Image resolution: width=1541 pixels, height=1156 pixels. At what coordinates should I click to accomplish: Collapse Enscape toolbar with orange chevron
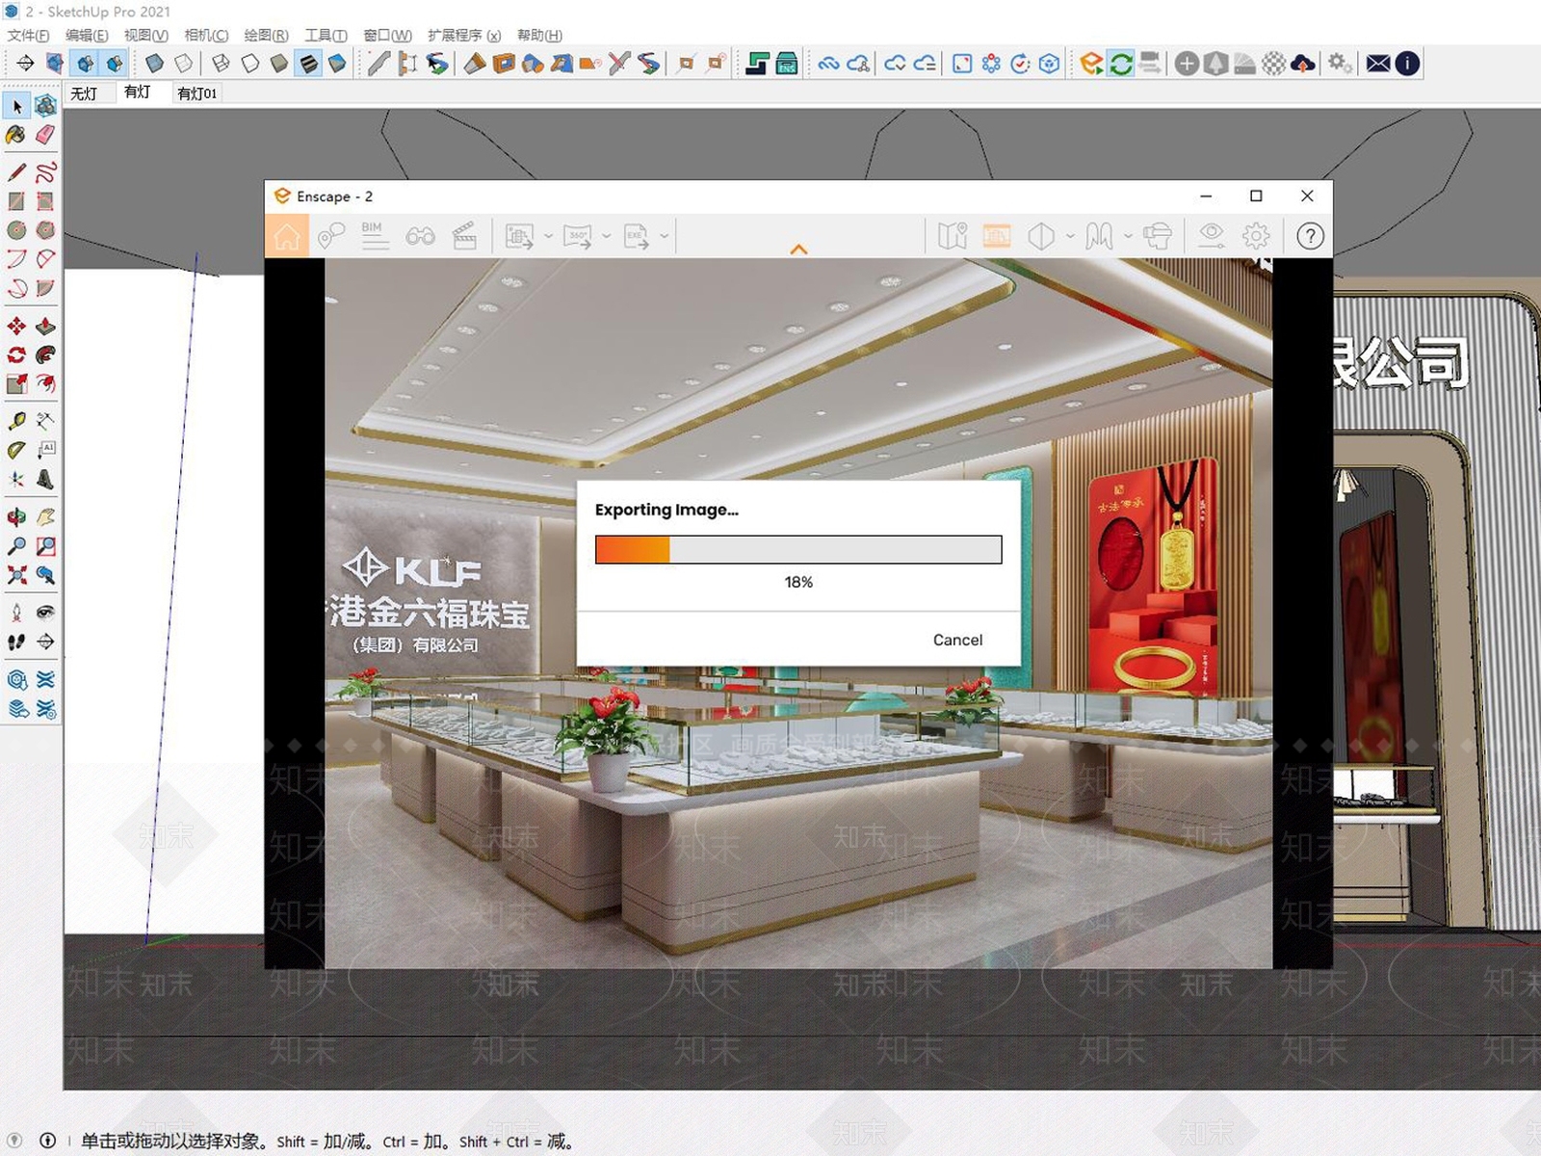click(798, 250)
